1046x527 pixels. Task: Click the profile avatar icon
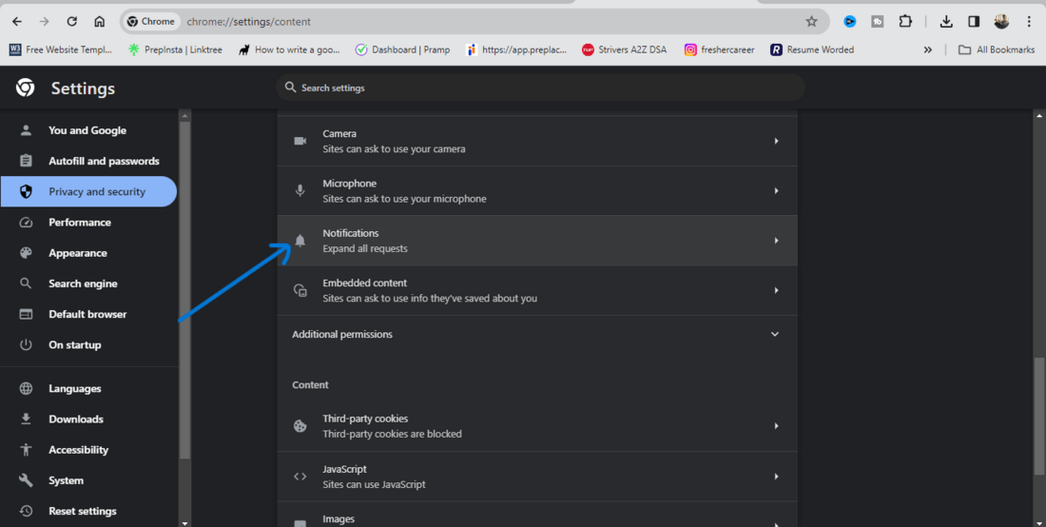pos(1001,21)
